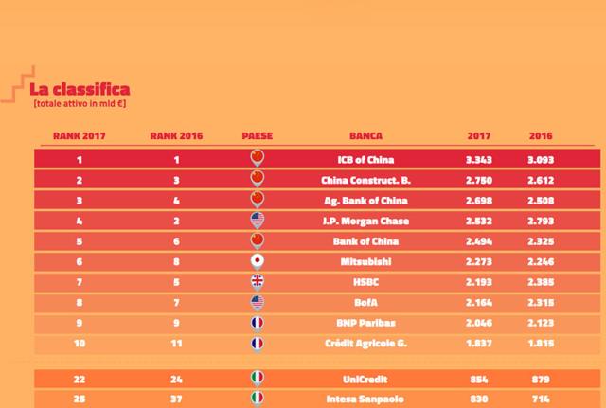The width and height of the screenshot is (606, 408).
Task: Click the 3.343 value for ICB of China
Action: pyautogui.click(x=479, y=159)
